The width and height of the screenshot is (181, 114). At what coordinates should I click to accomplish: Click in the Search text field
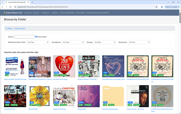coord(24,37)
